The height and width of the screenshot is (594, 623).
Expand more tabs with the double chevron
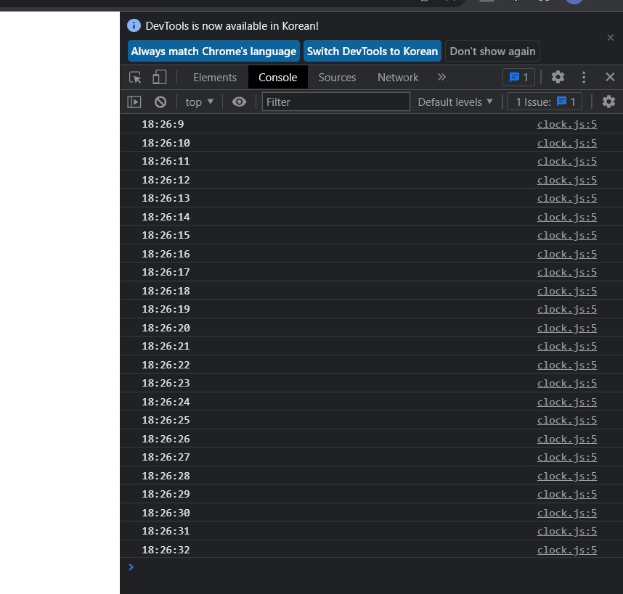(441, 77)
